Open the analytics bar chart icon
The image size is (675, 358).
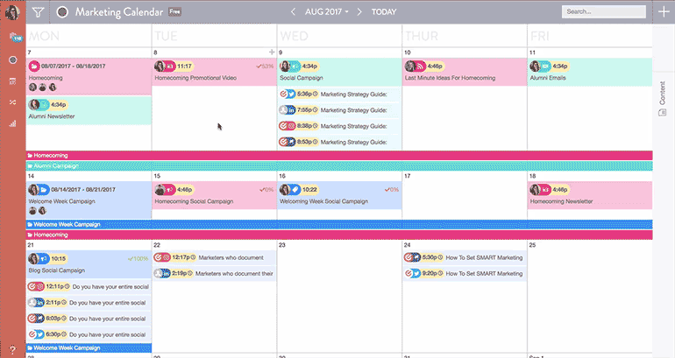coord(13,123)
